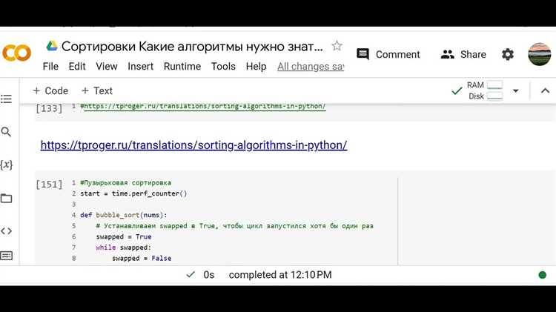Open the View menu
Screen dimensions: 556x312
tap(106, 66)
